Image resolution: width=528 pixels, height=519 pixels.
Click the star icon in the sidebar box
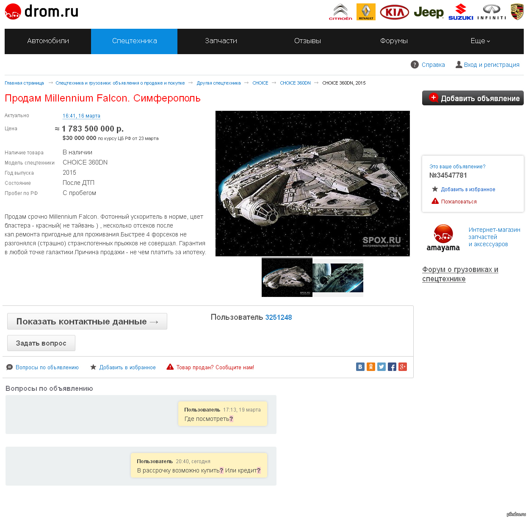point(435,189)
